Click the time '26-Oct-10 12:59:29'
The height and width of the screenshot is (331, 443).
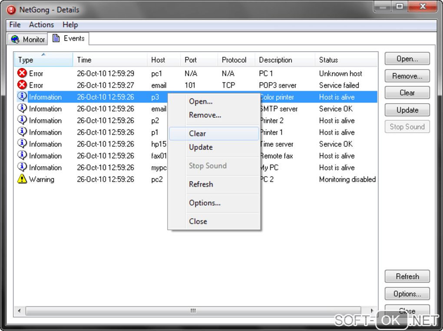106,74
